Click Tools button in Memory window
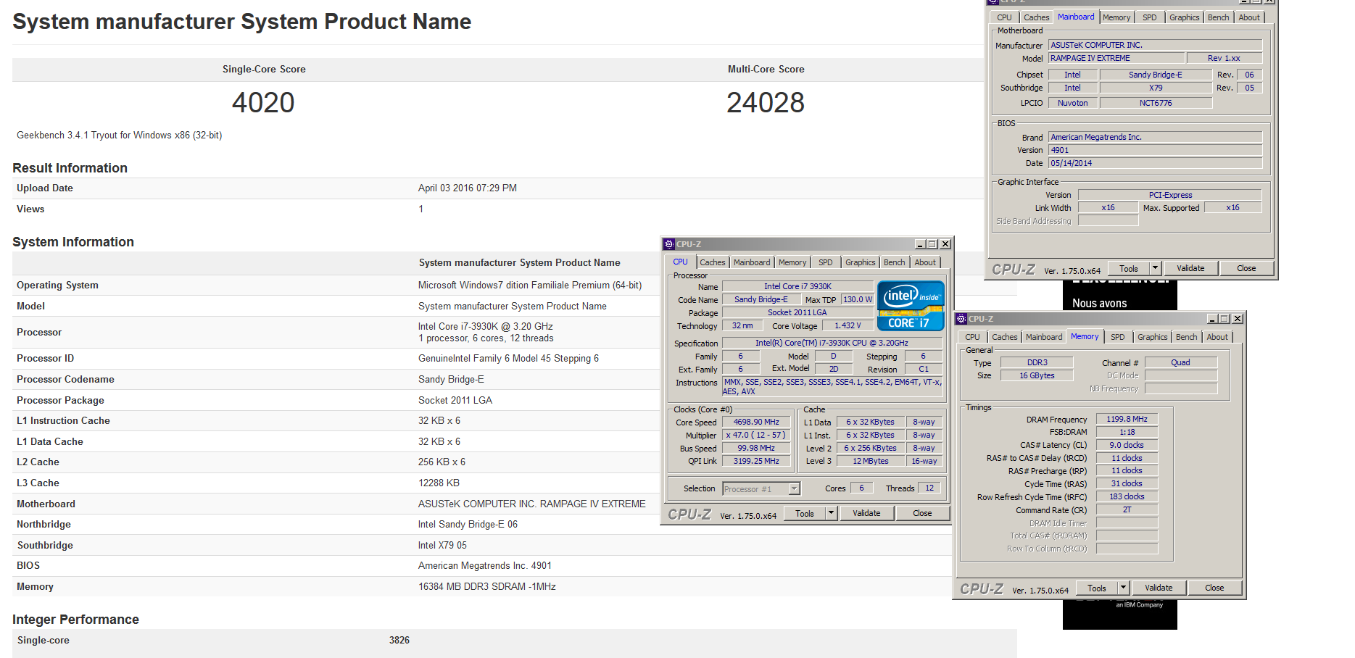The image size is (1355, 658). pyautogui.click(x=1097, y=588)
